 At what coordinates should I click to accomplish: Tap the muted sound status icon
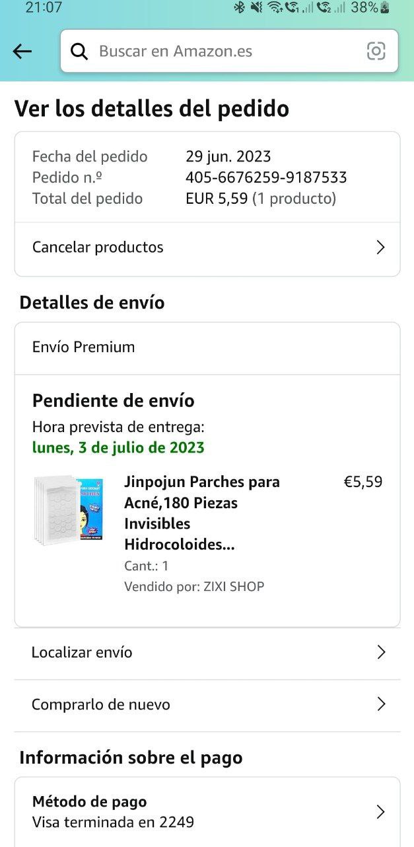pyautogui.click(x=256, y=8)
